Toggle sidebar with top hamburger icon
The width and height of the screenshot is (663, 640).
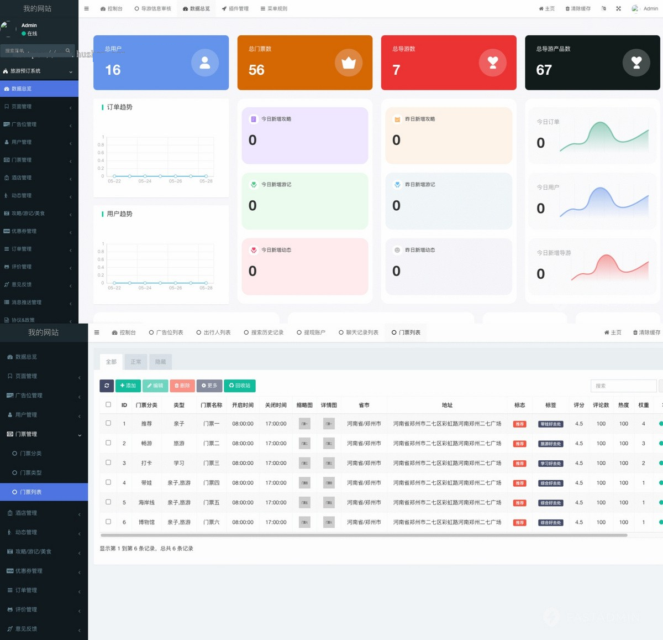click(x=86, y=9)
